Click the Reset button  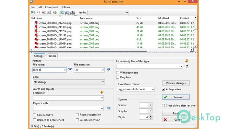[176, 113]
